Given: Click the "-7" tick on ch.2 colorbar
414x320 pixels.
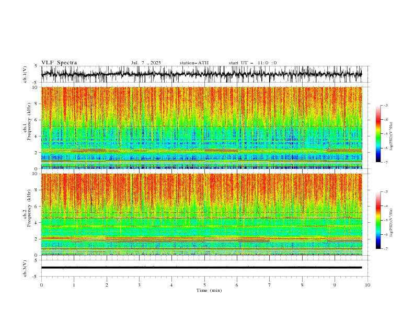Looking at the screenshot, I should coord(386,249).
